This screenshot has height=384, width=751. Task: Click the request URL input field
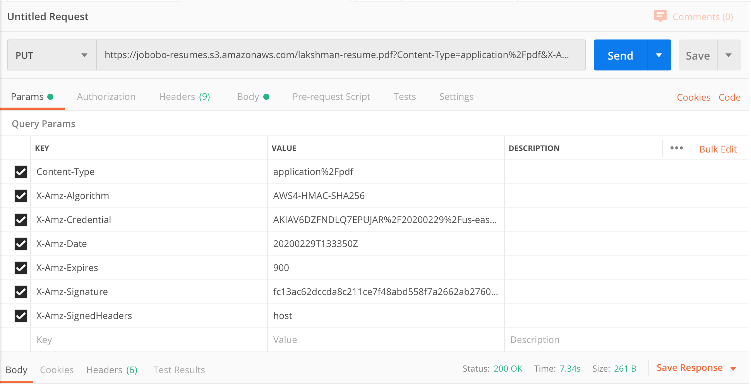(x=341, y=55)
